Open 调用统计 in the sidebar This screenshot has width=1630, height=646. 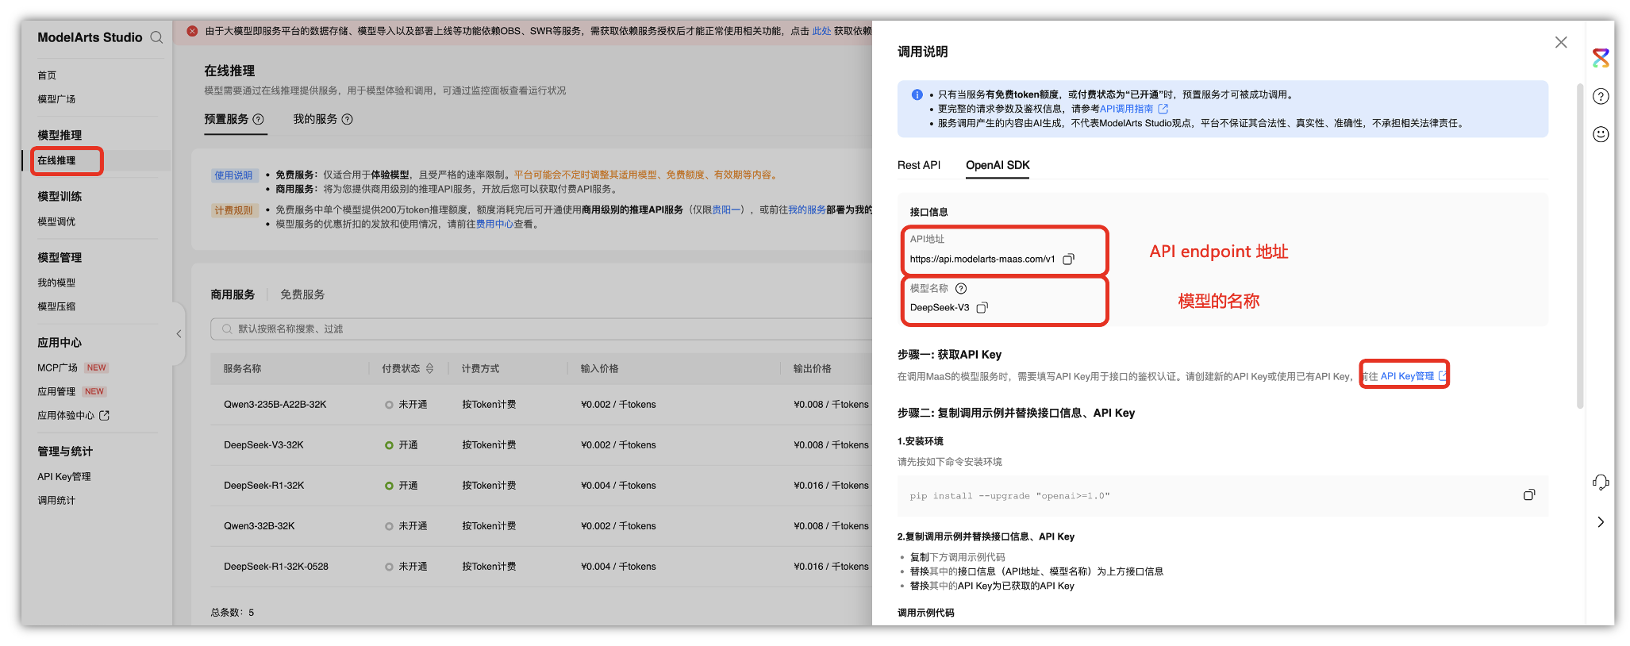(56, 500)
